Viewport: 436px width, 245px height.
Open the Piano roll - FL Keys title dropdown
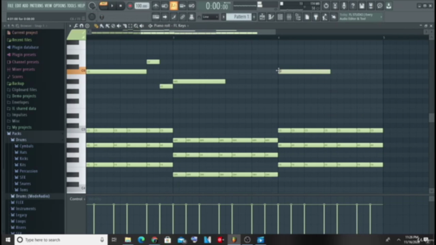(171, 26)
